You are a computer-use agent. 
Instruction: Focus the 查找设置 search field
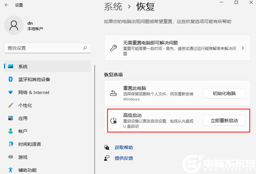[48, 48]
